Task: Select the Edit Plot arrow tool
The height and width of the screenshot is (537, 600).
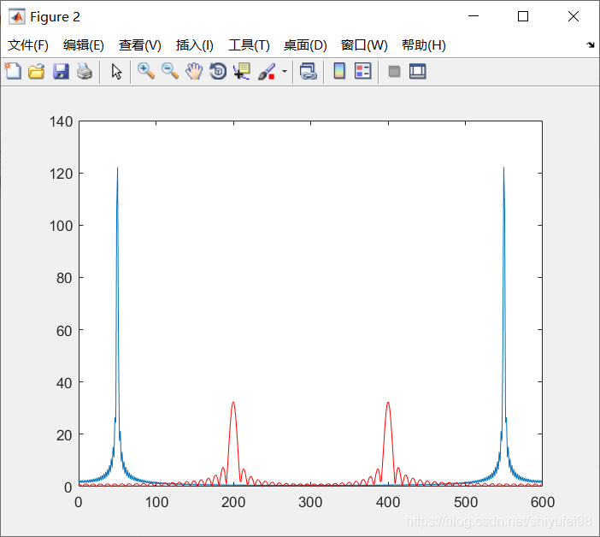Action: [x=116, y=72]
